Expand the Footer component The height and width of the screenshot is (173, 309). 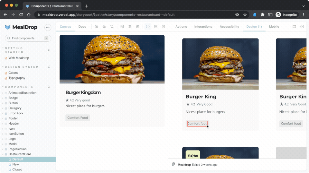pyautogui.click(x=13, y=118)
